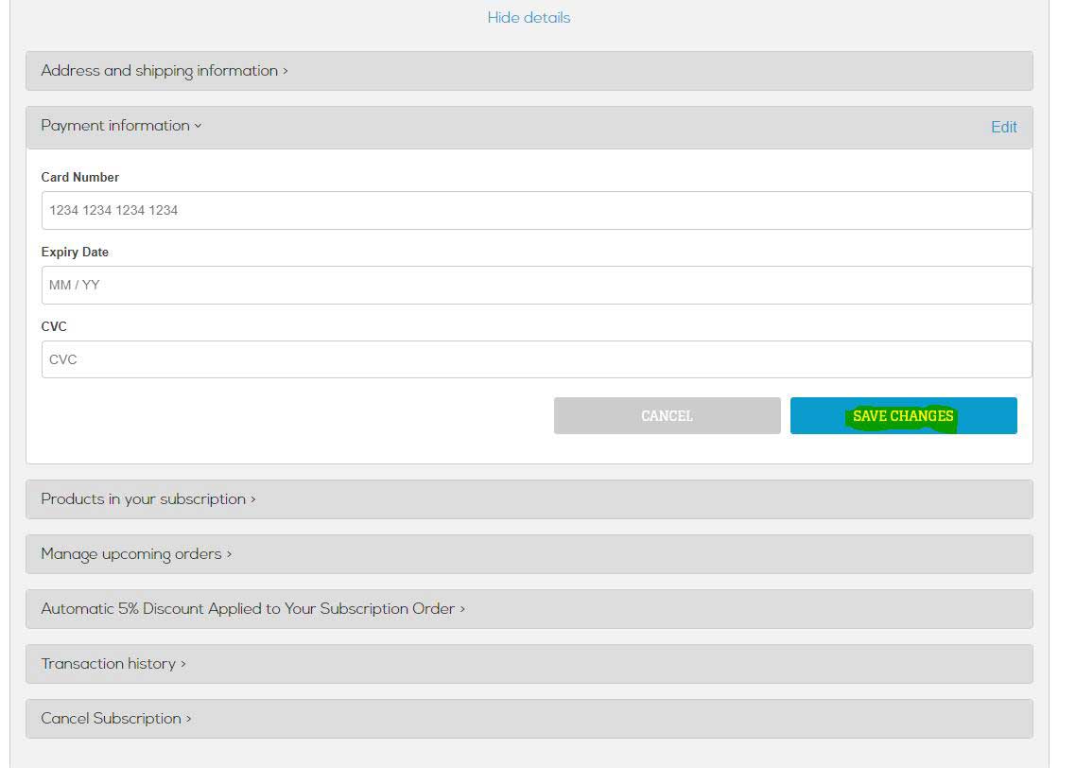Open the Cancel Subscription section
This screenshot has height=768, width=1076.
point(116,719)
